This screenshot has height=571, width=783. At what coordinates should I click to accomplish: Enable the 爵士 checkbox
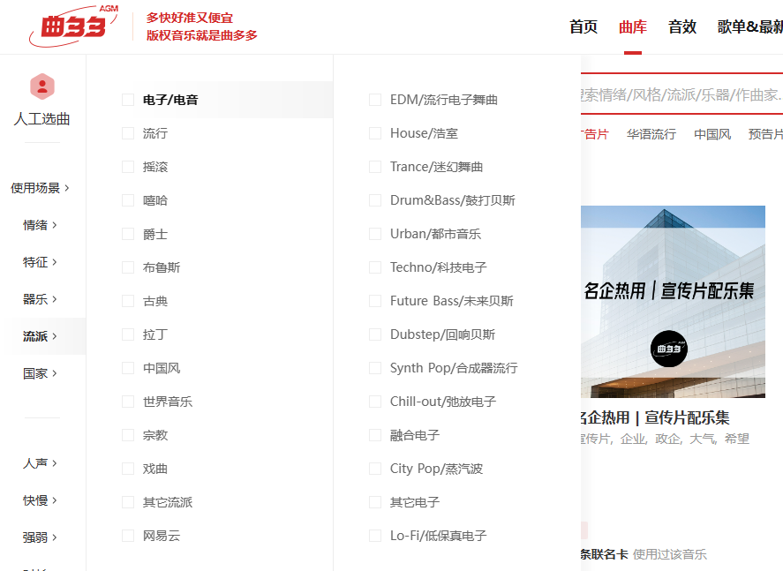click(x=128, y=234)
